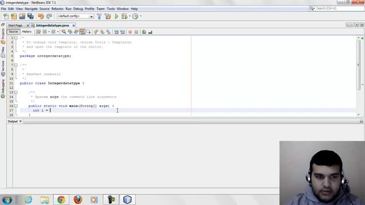Click the New Project toolbar icon

coord(14,17)
